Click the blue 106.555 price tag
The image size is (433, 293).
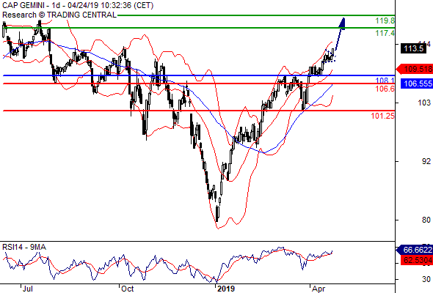point(417,84)
